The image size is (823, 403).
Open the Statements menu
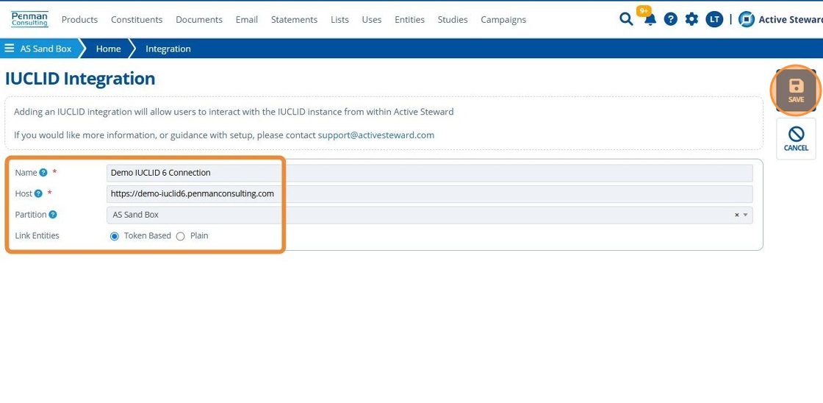tap(294, 19)
